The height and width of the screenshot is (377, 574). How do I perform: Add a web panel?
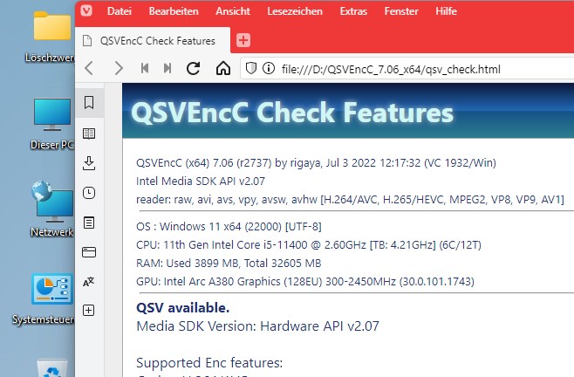pos(89,311)
